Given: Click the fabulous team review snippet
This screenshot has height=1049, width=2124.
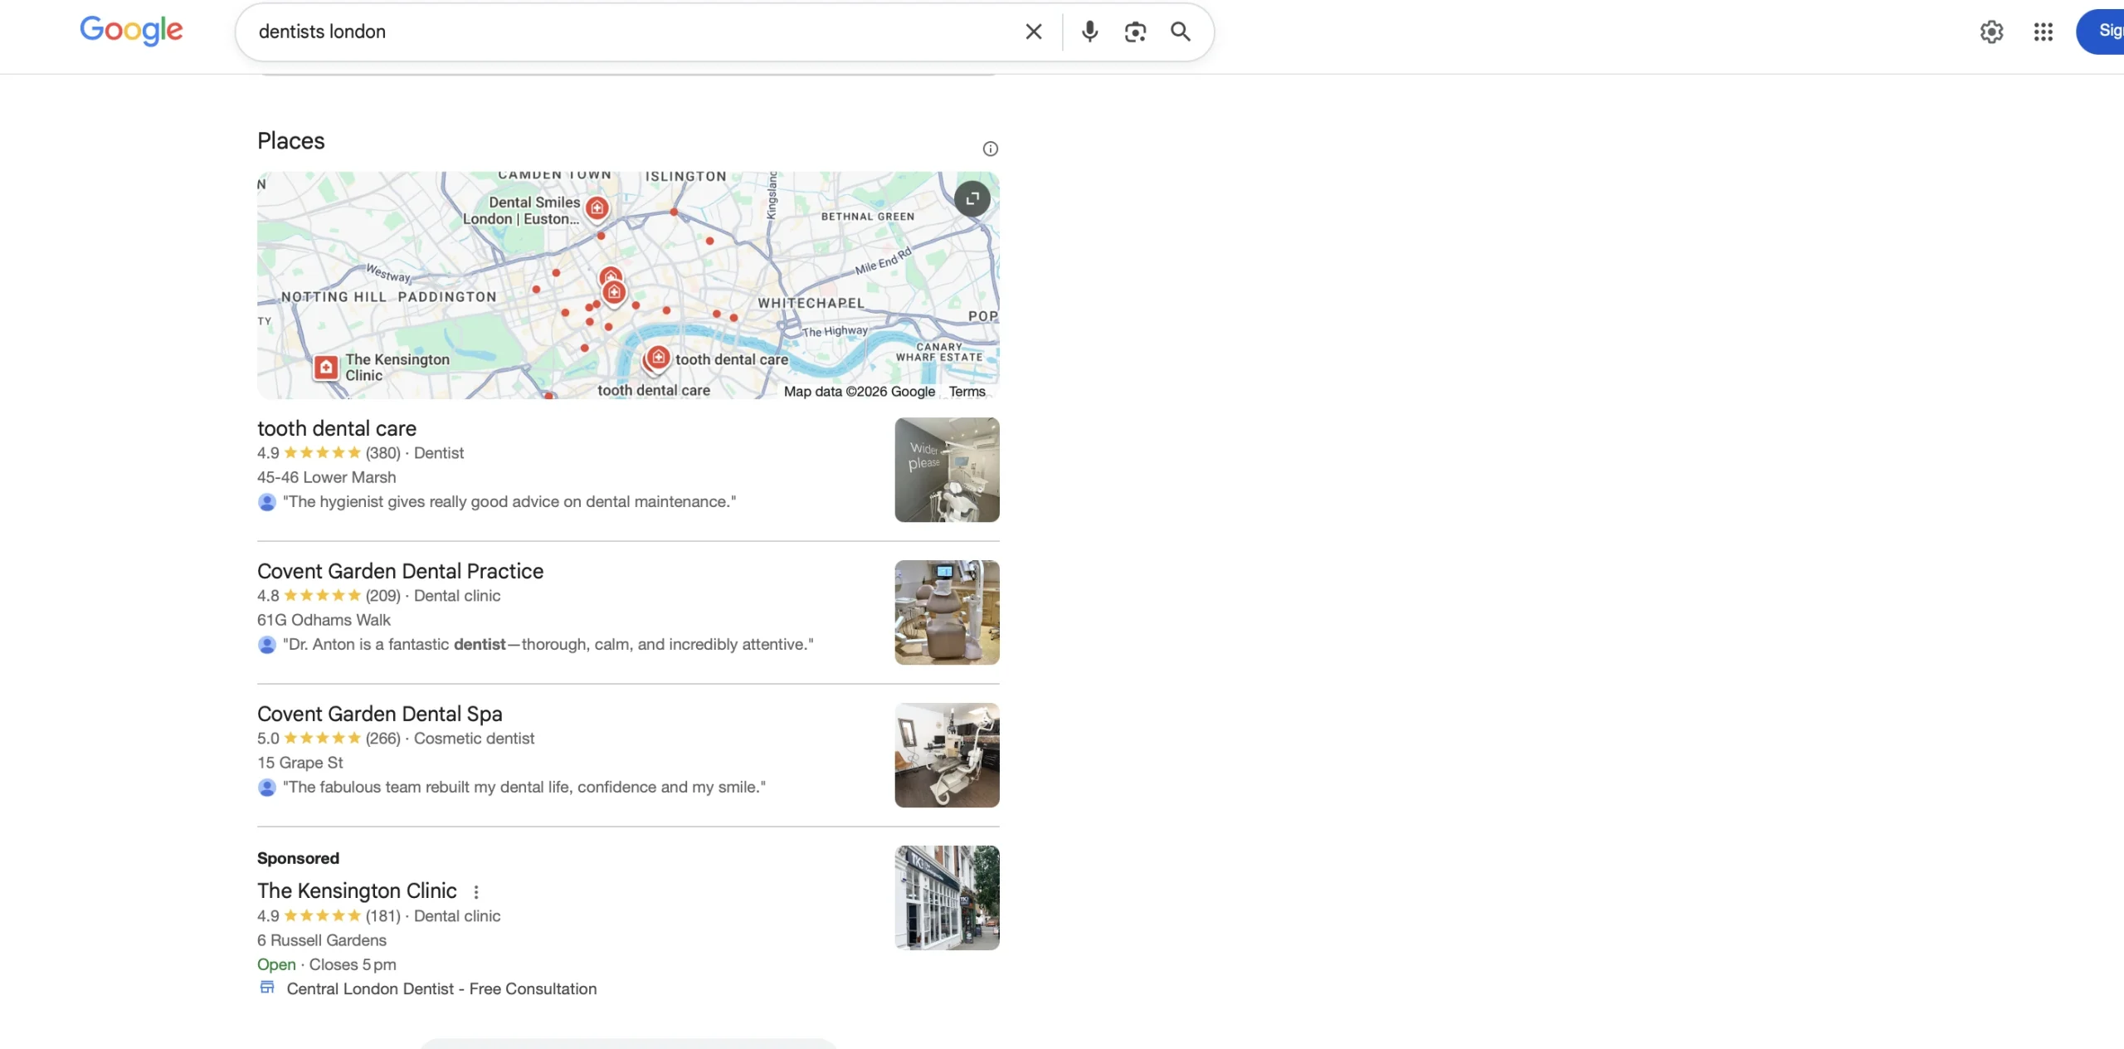Looking at the screenshot, I should [x=524, y=787].
